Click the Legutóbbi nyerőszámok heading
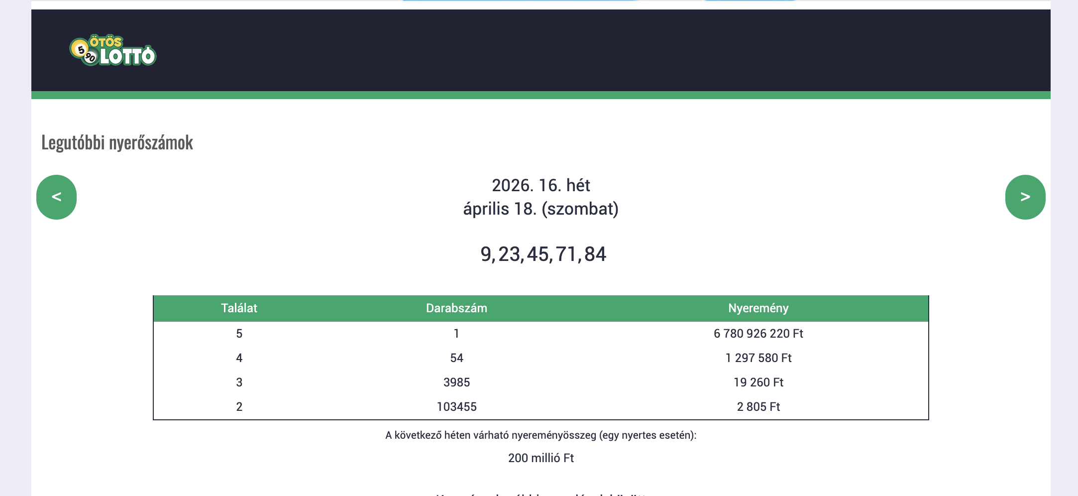This screenshot has height=496, width=1078. click(117, 143)
